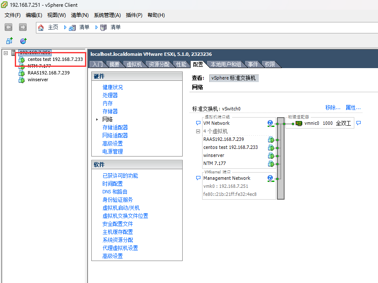
Task: Click the 移除... link for vSwitch0
Action: pyautogui.click(x=333, y=107)
